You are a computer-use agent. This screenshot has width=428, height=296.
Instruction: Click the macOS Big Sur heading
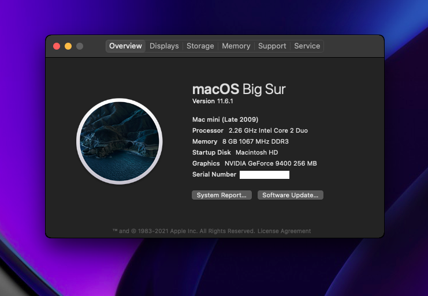(239, 89)
